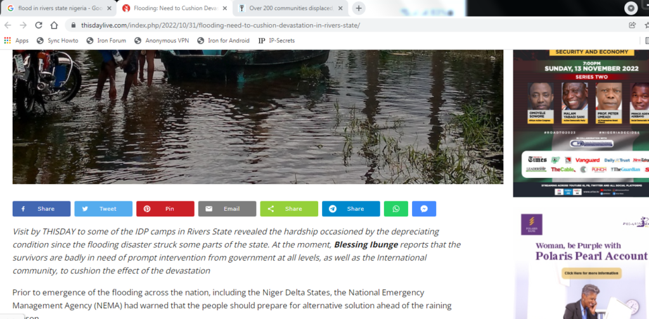The width and height of the screenshot is (649, 319).
Task: Tweet the article via Twitter button
Action: [103, 209]
